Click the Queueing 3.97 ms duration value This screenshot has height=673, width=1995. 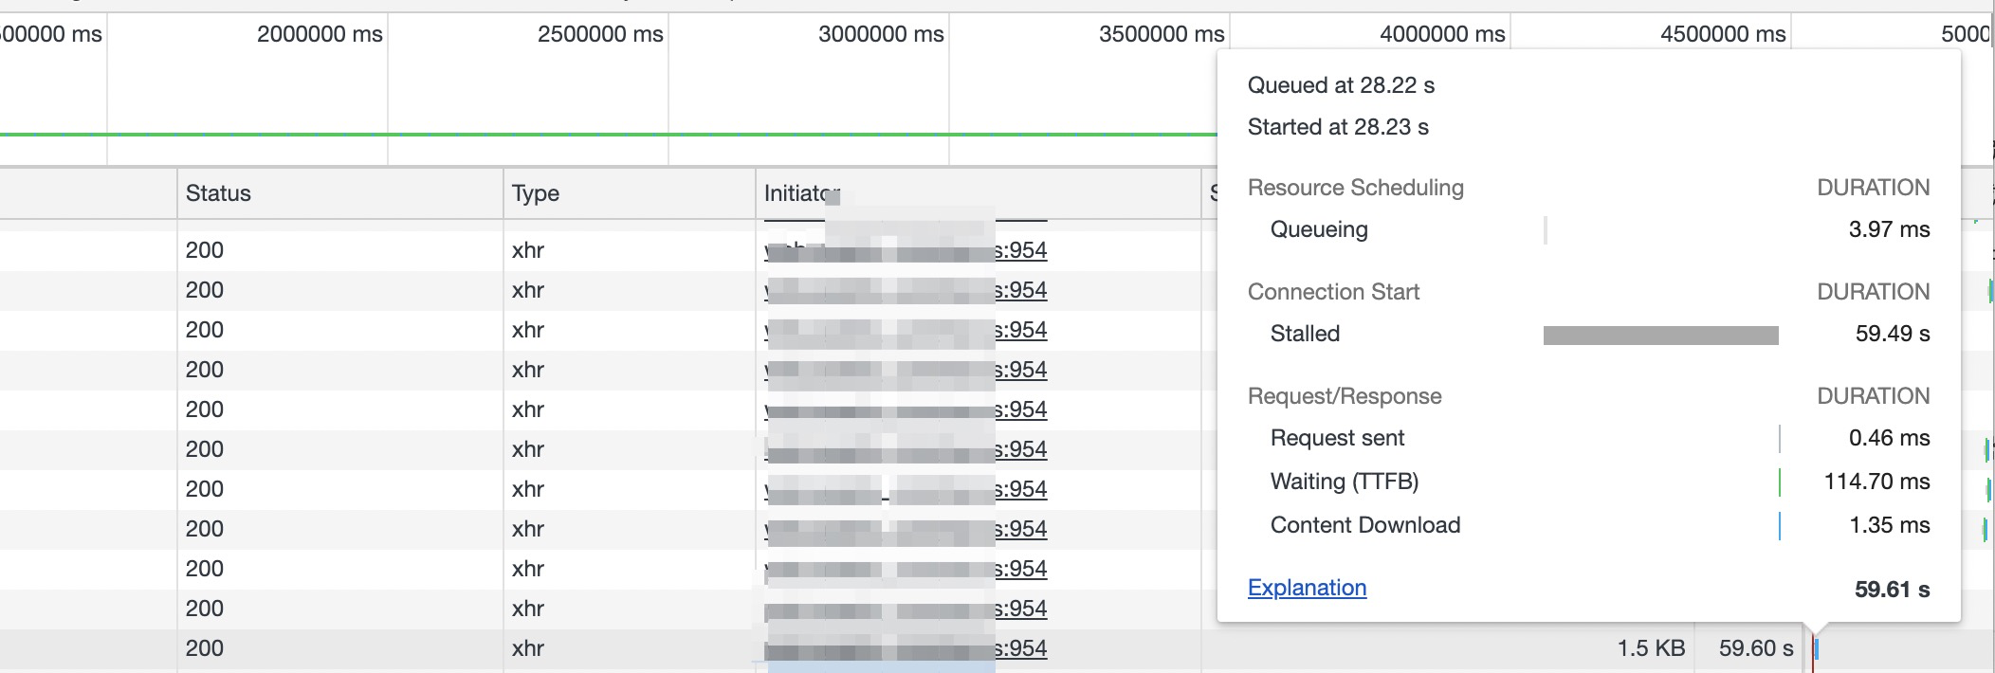pyautogui.click(x=1889, y=229)
